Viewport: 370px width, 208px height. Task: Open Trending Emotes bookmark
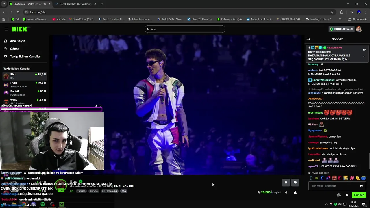[319, 19]
